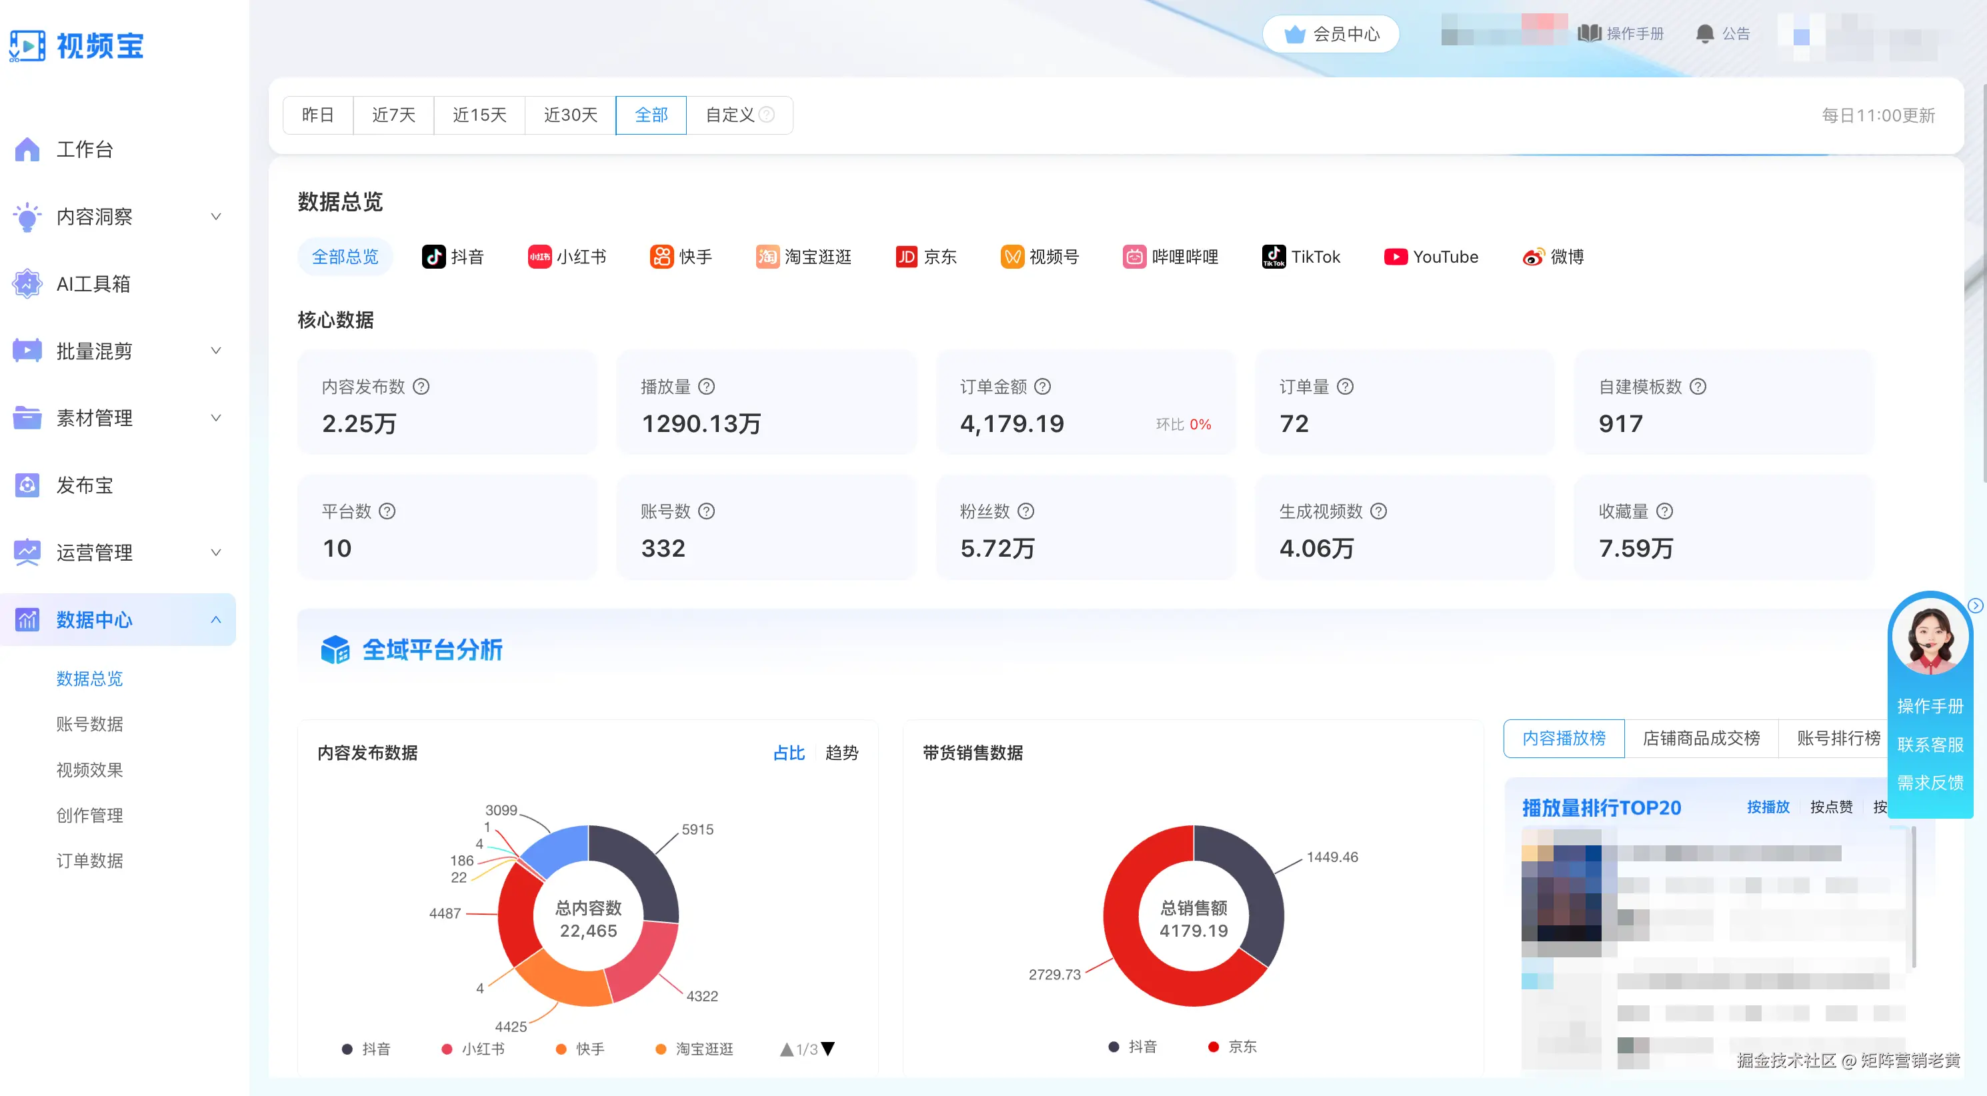Click the 公告 bell icon
This screenshot has width=1987, height=1096.
[x=1705, y=33]
